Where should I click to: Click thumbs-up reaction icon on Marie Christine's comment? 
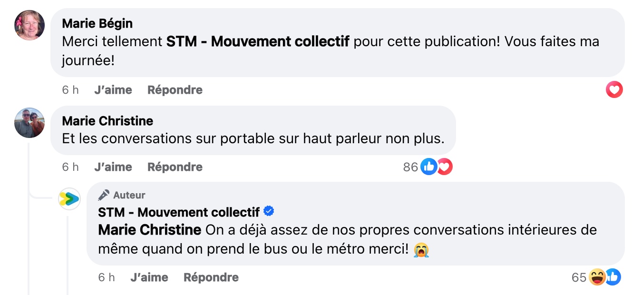click(428, 167)
